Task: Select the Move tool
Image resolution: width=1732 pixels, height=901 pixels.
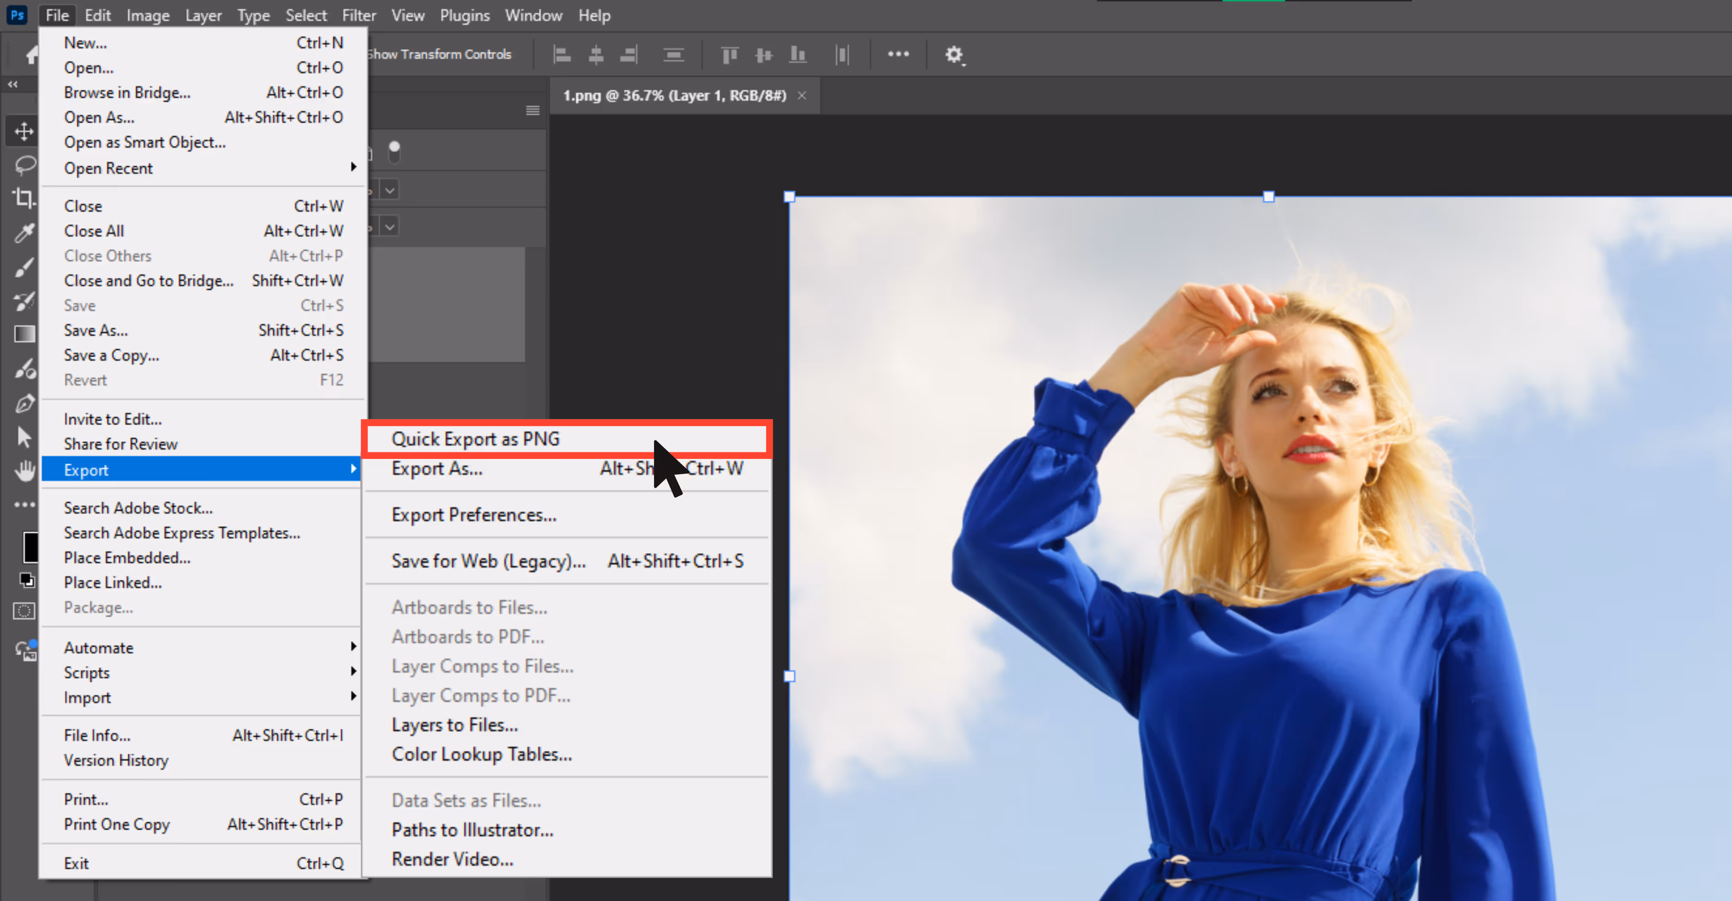Action: [24, 131]
